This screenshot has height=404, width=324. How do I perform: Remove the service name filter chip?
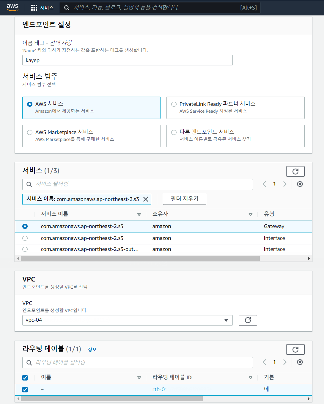coord(146,199)
